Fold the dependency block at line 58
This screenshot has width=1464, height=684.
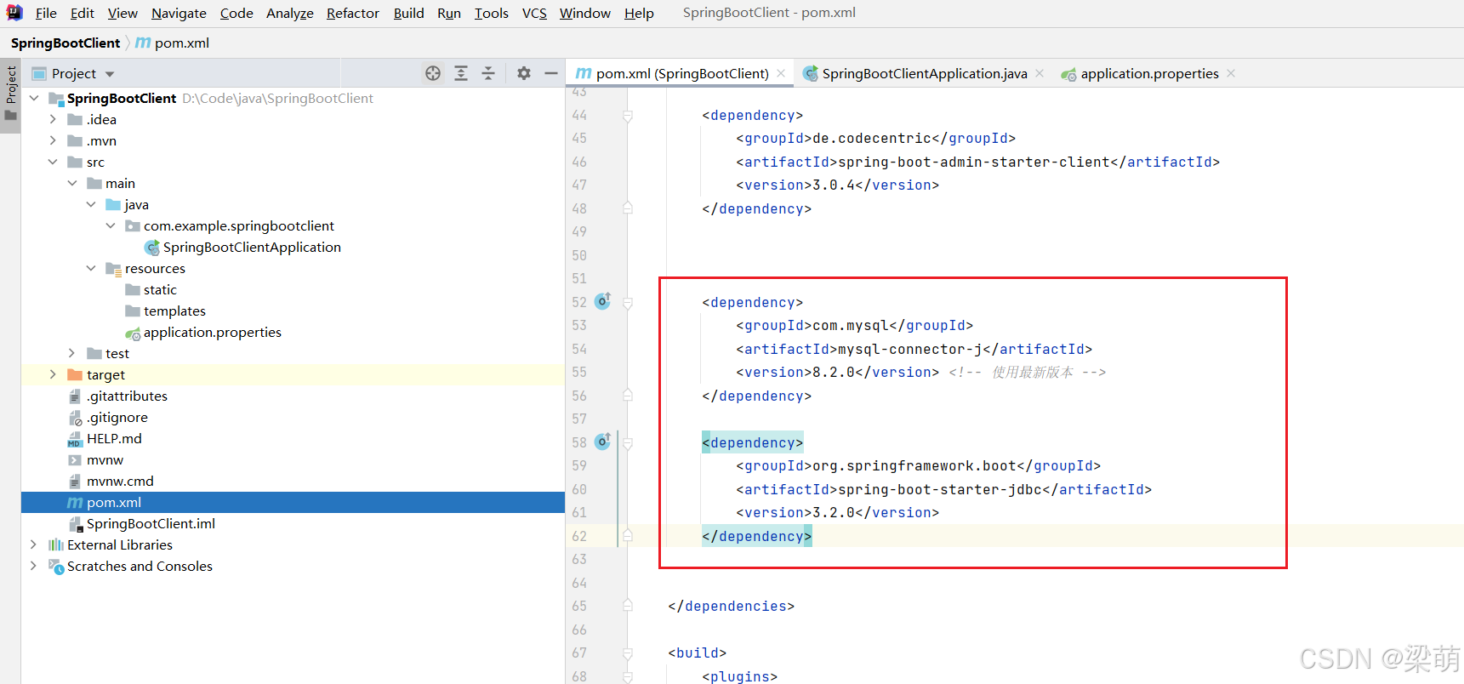tap(628, 442)
